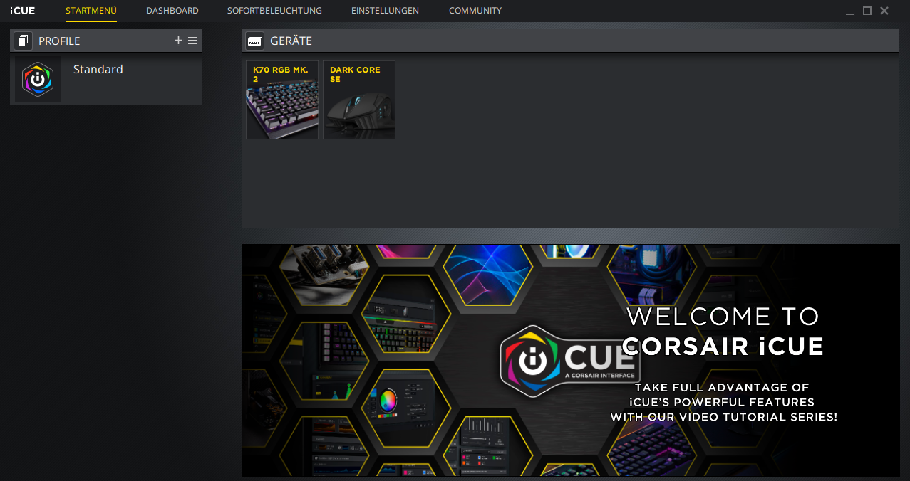Click the Geräte section heading
910x481 pixels.
(x=291, y=41)
